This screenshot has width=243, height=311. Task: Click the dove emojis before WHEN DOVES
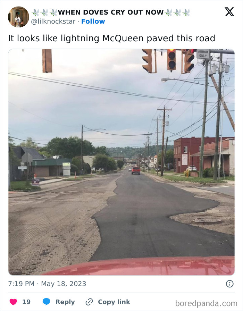click(44, 12)
